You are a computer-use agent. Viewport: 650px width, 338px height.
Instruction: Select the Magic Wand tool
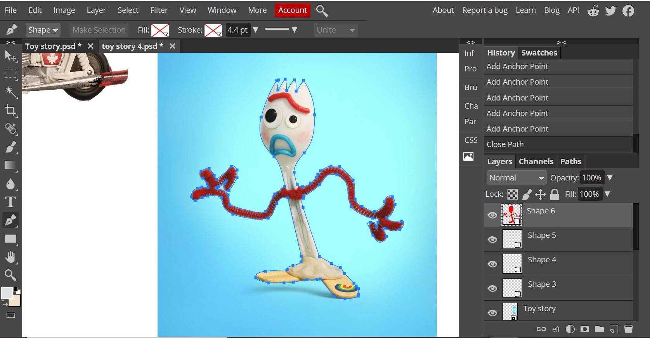[x=10, y=92]
